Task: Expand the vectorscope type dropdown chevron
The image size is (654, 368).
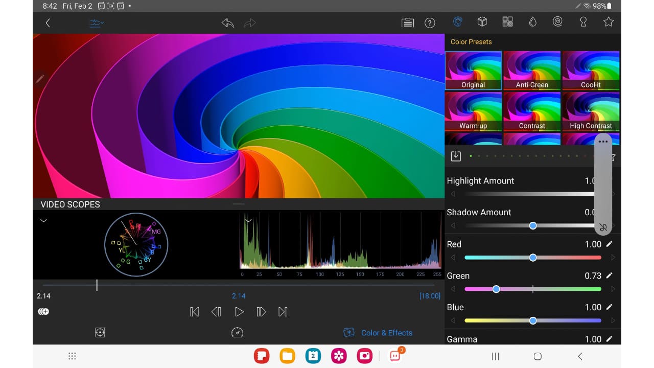Action: pyautogui.click(x=44, y=221)
